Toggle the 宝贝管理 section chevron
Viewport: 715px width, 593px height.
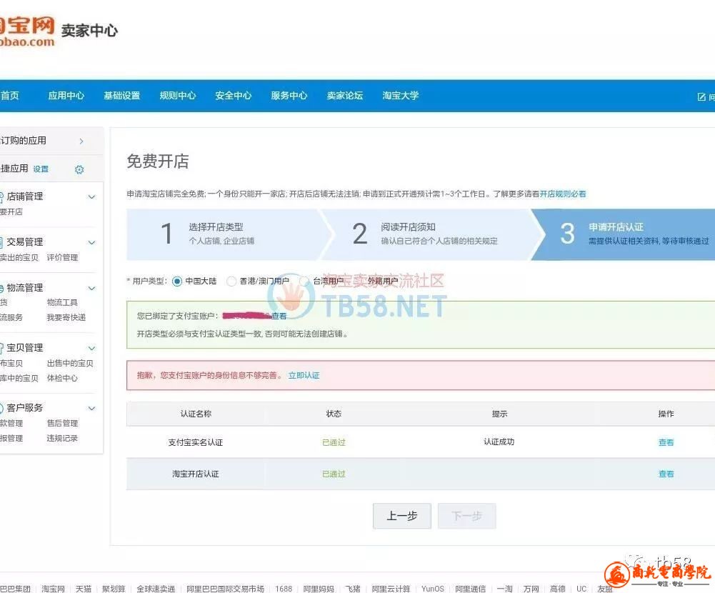coord(91,349)
